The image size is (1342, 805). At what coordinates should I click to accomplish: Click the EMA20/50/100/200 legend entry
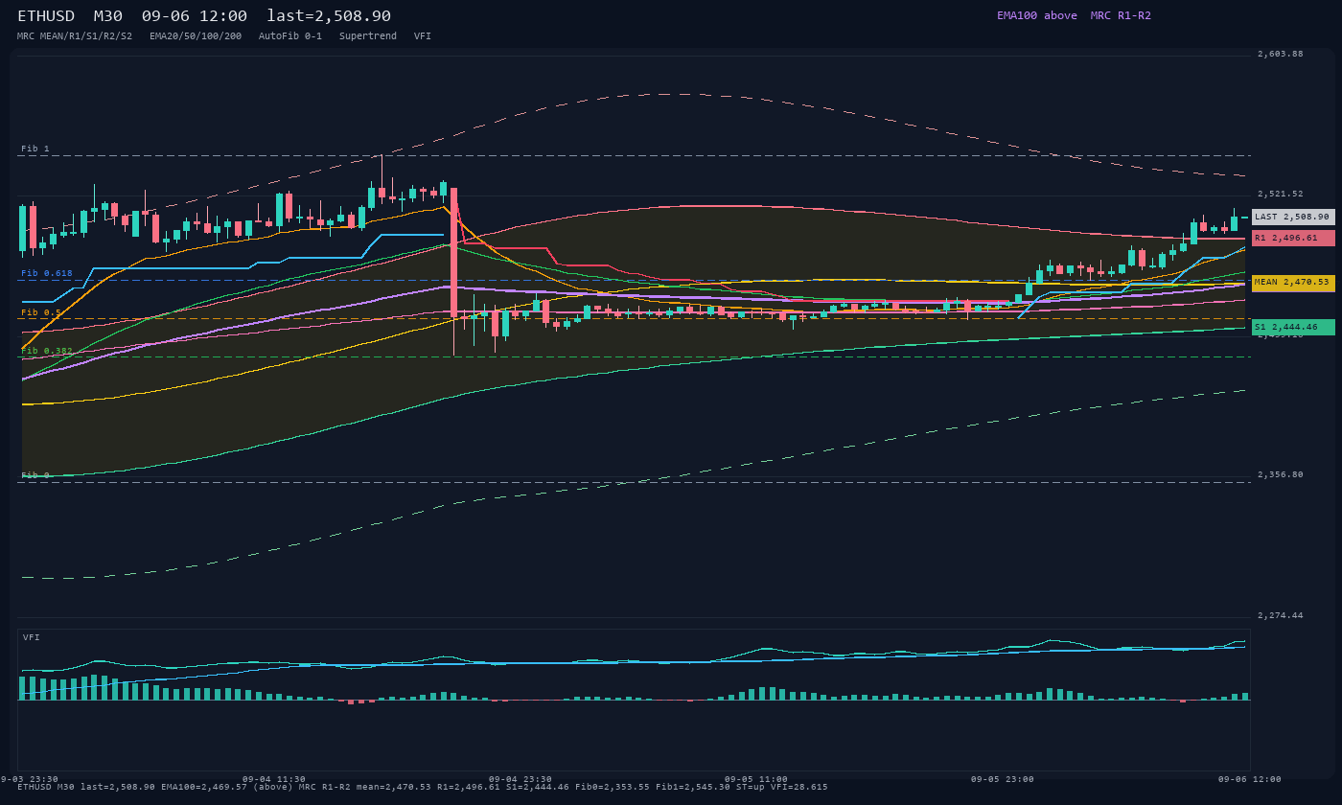196,36
